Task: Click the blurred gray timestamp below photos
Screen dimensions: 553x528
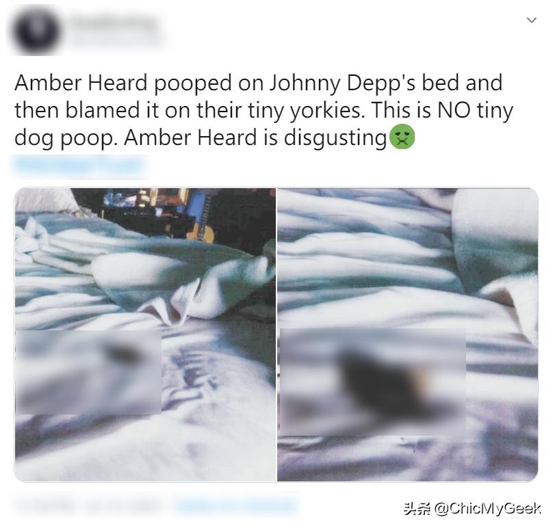Action: pos(88,507)
